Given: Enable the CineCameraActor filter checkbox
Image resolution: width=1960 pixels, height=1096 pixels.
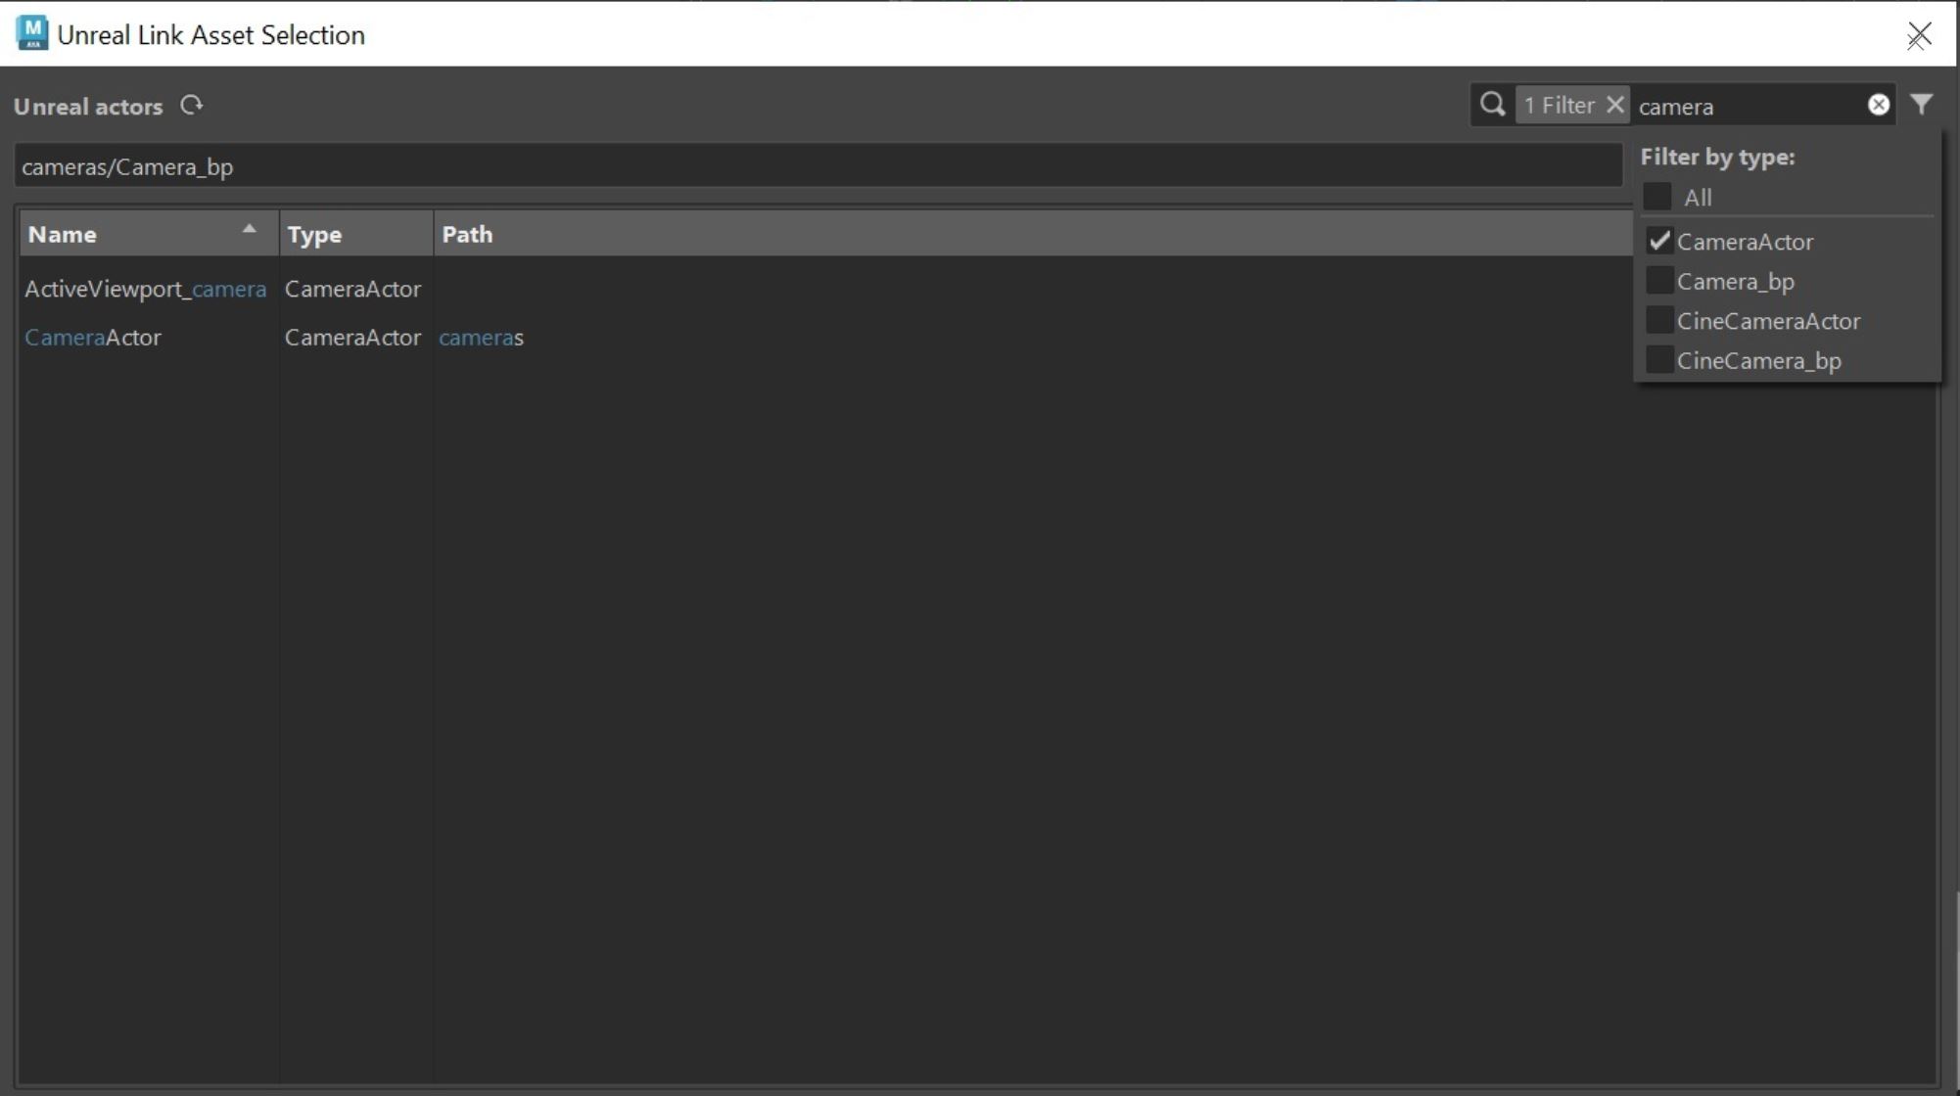Looking at the screenshot, I should point(1659,321).
